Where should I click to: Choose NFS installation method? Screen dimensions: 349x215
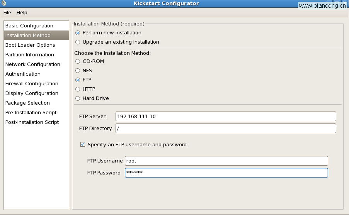tap(78, 71)
